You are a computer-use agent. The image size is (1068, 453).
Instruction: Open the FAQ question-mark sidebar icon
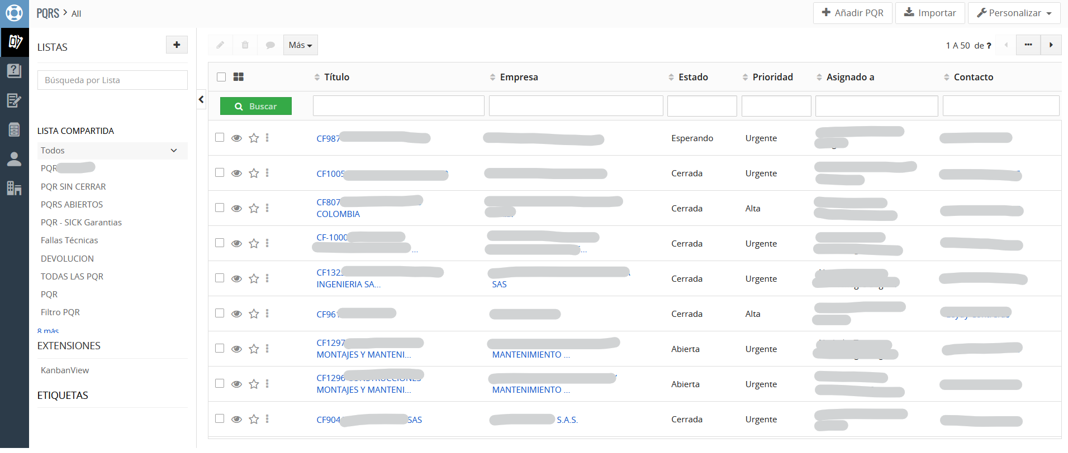point(14,71)
